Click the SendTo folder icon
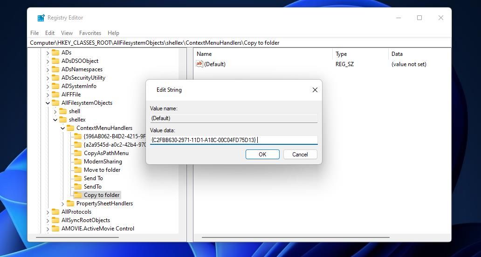The height and width of the screenshot is (257, 481). tap(78, 187)
